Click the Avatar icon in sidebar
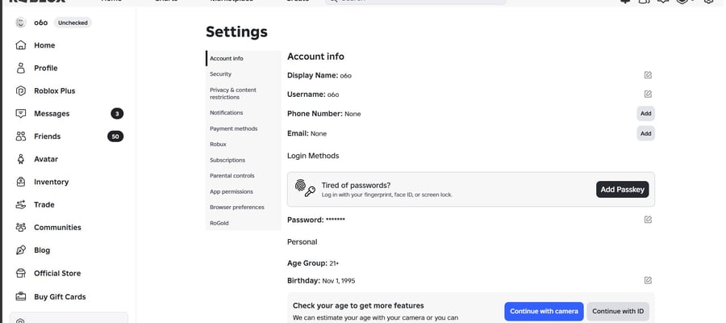This screenshot has height=323, width=726. 20,159
